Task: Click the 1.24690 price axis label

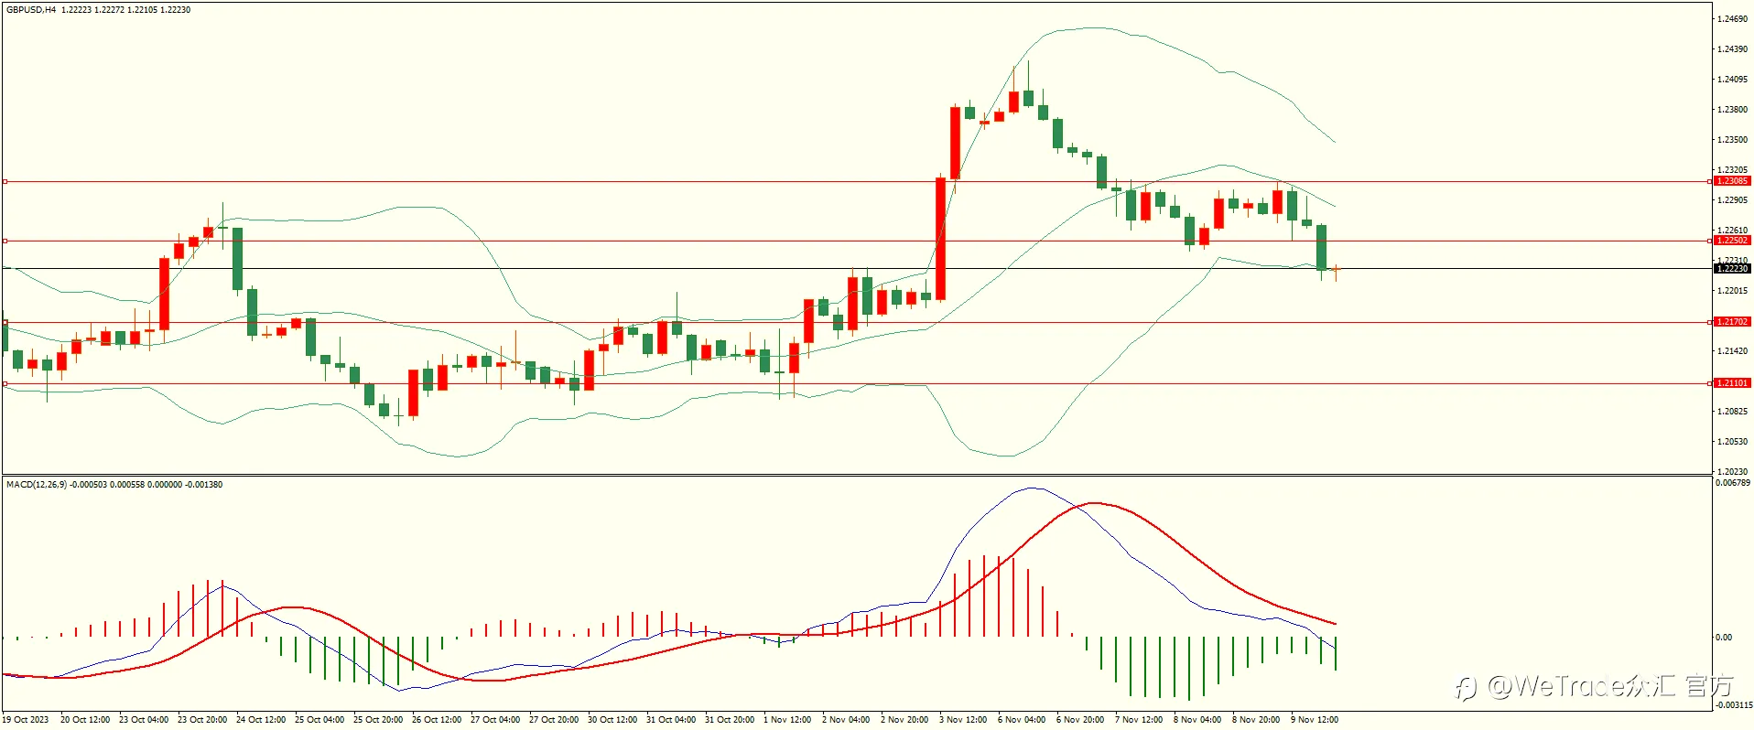Action: [1732, 18]
